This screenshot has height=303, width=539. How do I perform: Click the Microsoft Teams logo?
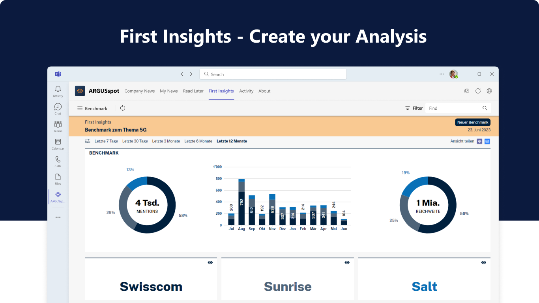[x=58, y=74]
